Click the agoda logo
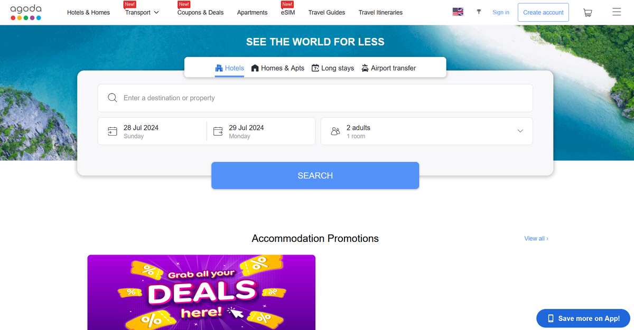The height and width of the screenshot is (330, 634). (x=25, y=12)
